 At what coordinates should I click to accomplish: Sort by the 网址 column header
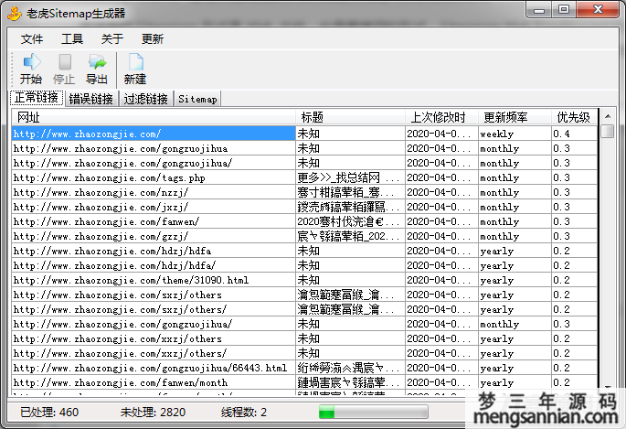pos(154,117)
